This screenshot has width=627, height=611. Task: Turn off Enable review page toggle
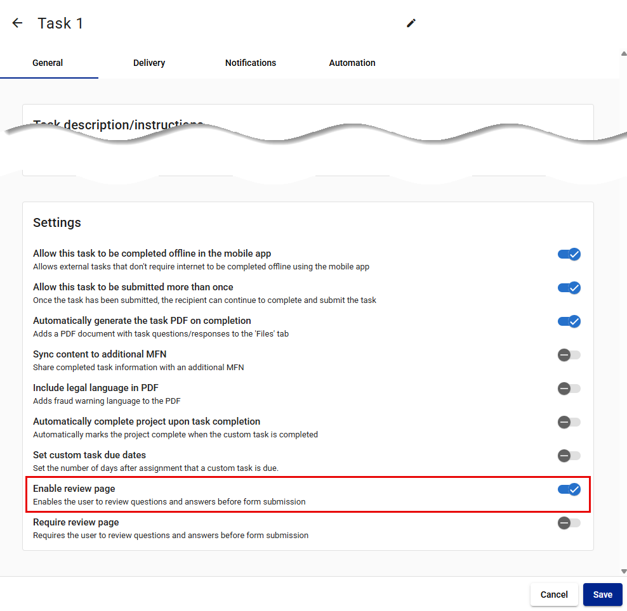[569, 489]
